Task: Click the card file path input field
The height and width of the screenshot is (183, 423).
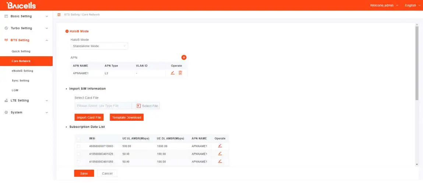Action: (x=103, y=106)
